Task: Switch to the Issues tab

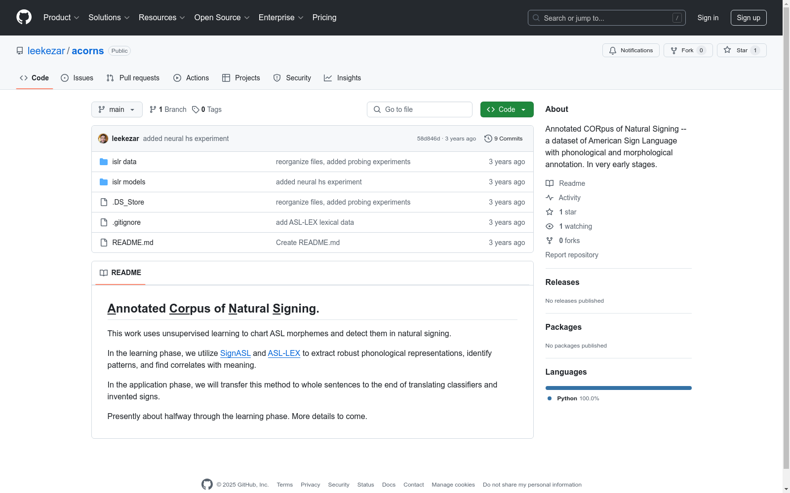Action: 77,78
